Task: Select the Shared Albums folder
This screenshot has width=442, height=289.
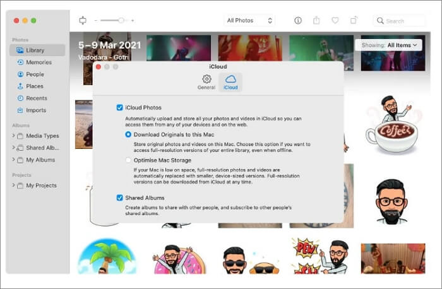Action: point(38,148)
